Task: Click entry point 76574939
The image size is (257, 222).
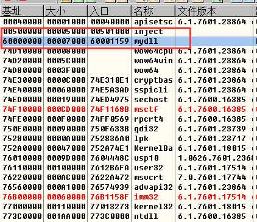Action: click(x=110, y=187)
